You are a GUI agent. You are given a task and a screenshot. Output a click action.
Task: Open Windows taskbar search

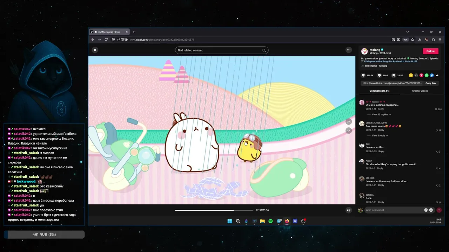tap(238, 221)
